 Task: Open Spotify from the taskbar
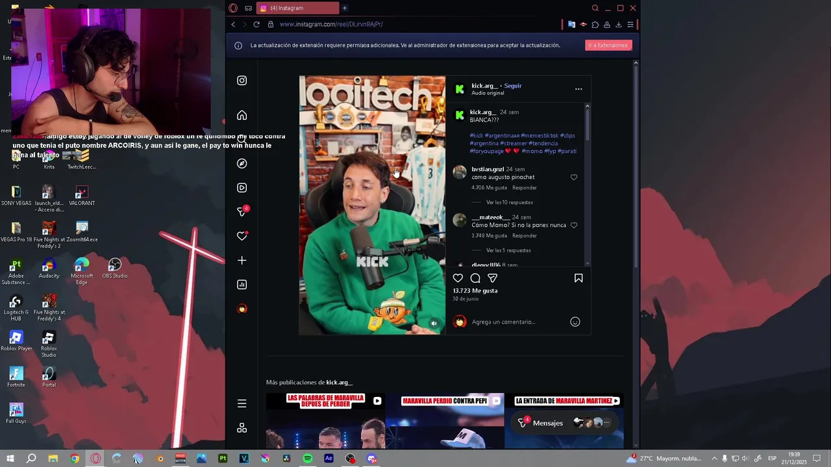point(308,459)
